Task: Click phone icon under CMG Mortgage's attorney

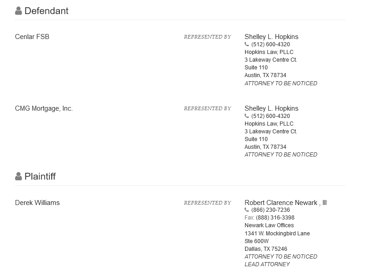Action: point(247,116)
